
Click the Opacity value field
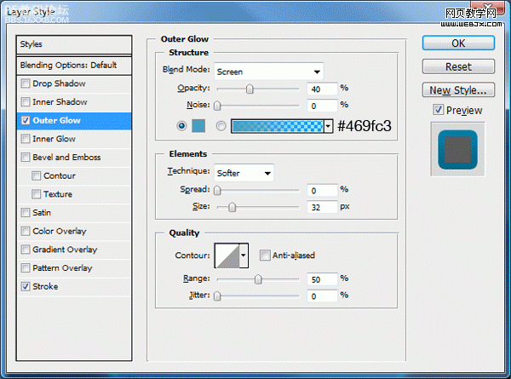tap(322, 89)
